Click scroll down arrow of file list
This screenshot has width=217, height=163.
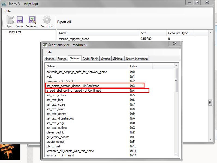[210, 139]
